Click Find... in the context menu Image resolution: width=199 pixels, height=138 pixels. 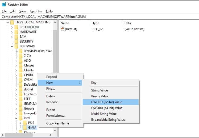click(x=60, y=89)
